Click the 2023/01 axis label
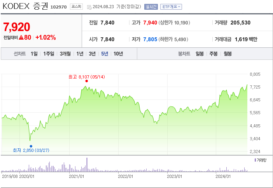Viewport: 273px width, 188px height. click(175, 176)
